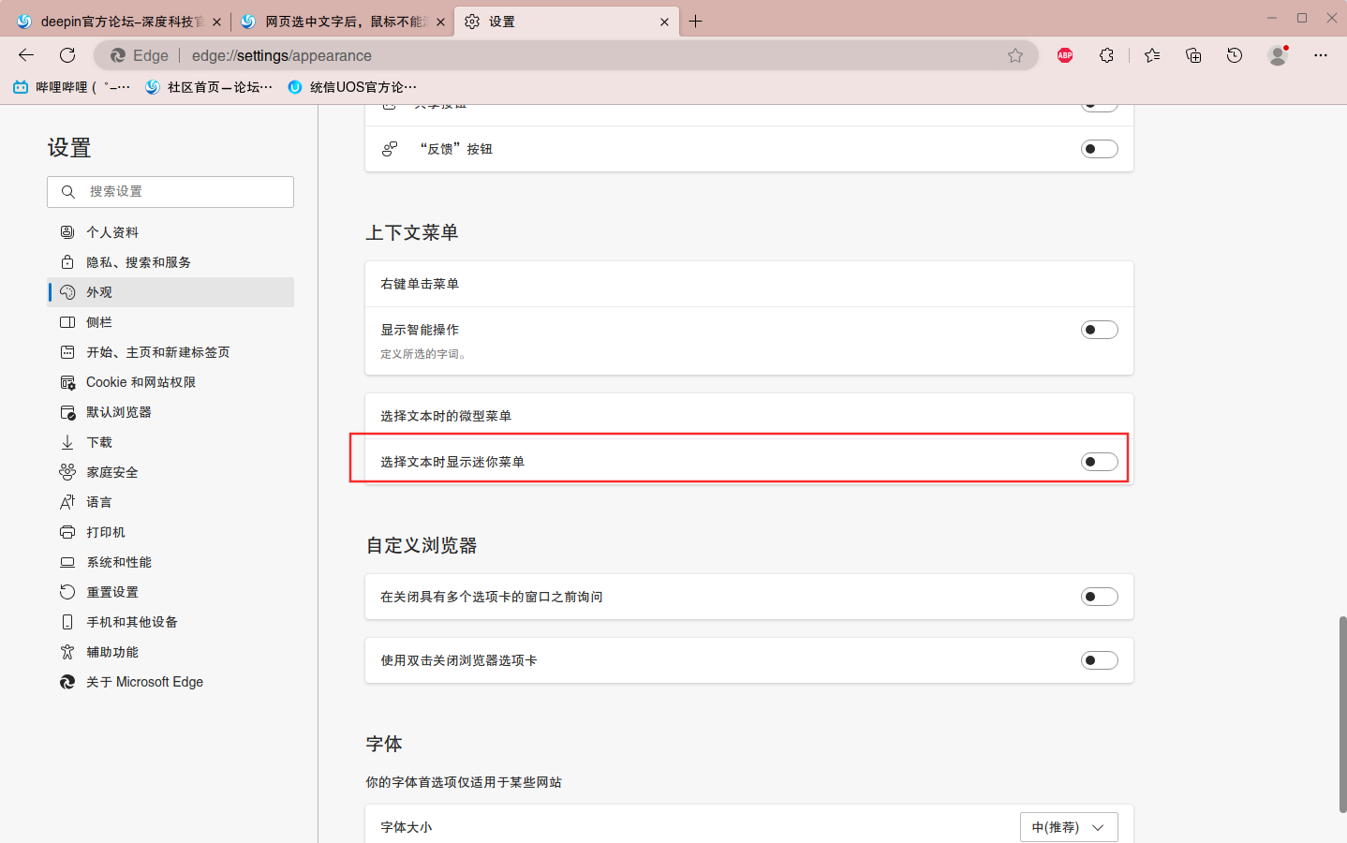Viewport: 1347px width, 843px height.
Task: Open the Favorites list
Action: click(x=1152, y=55)
